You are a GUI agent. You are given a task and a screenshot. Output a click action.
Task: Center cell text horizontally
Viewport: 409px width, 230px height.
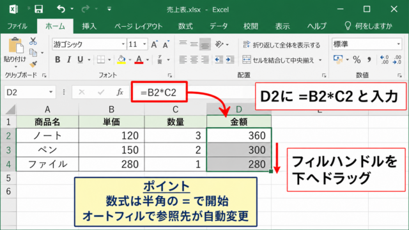[x=194, y=59]
